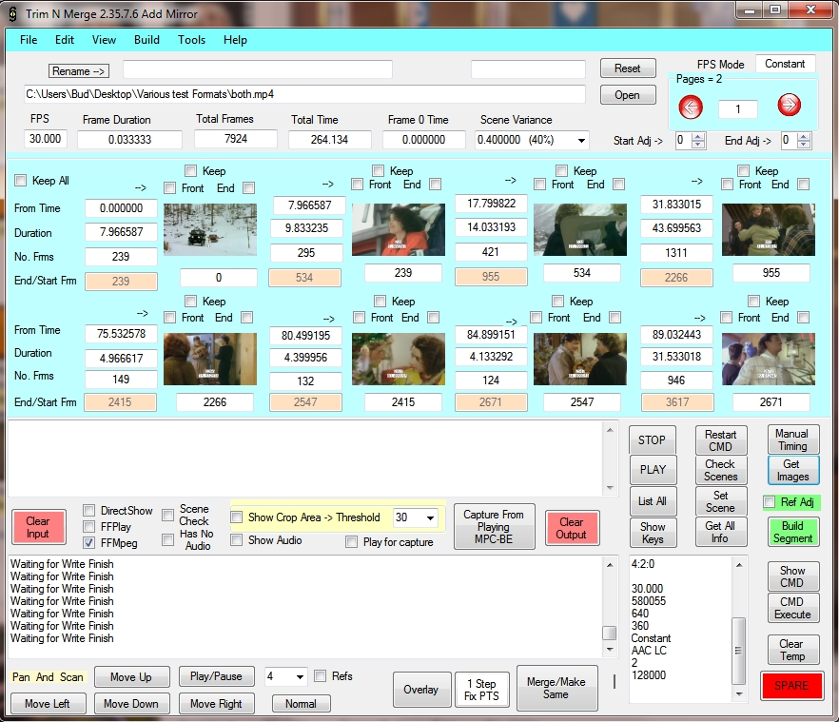Image resolution: width=839 pixels, height=722 pixels.
Task: Click the FPS Mode Constant field
Action: tap(785, 64)
